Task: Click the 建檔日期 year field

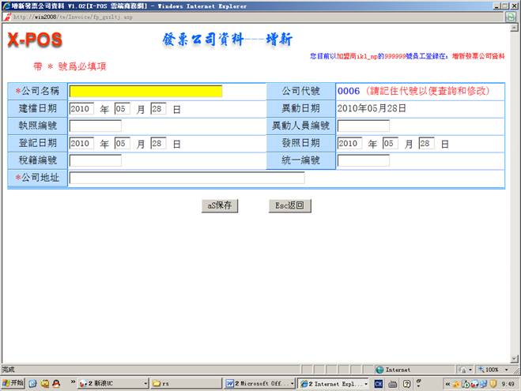Action: (x=81, y=109)
